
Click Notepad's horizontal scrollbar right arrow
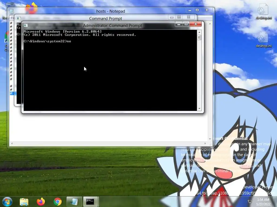[205, 143]
